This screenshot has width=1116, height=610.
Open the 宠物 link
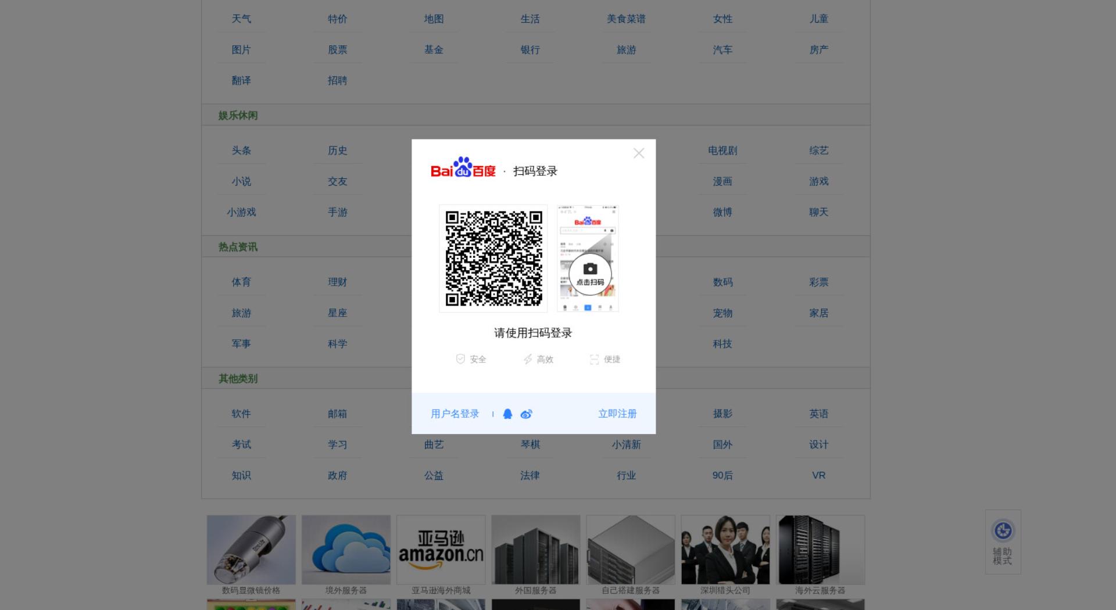[x=722, y=313]
